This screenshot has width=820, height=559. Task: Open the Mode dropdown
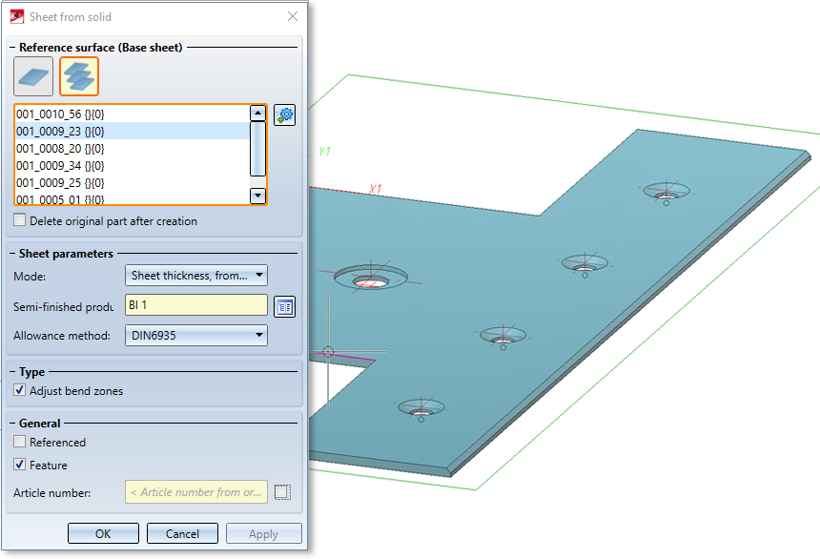pyautogui.click(x=196, y=276)
